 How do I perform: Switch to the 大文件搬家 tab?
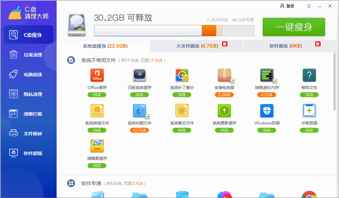(196, 46)
